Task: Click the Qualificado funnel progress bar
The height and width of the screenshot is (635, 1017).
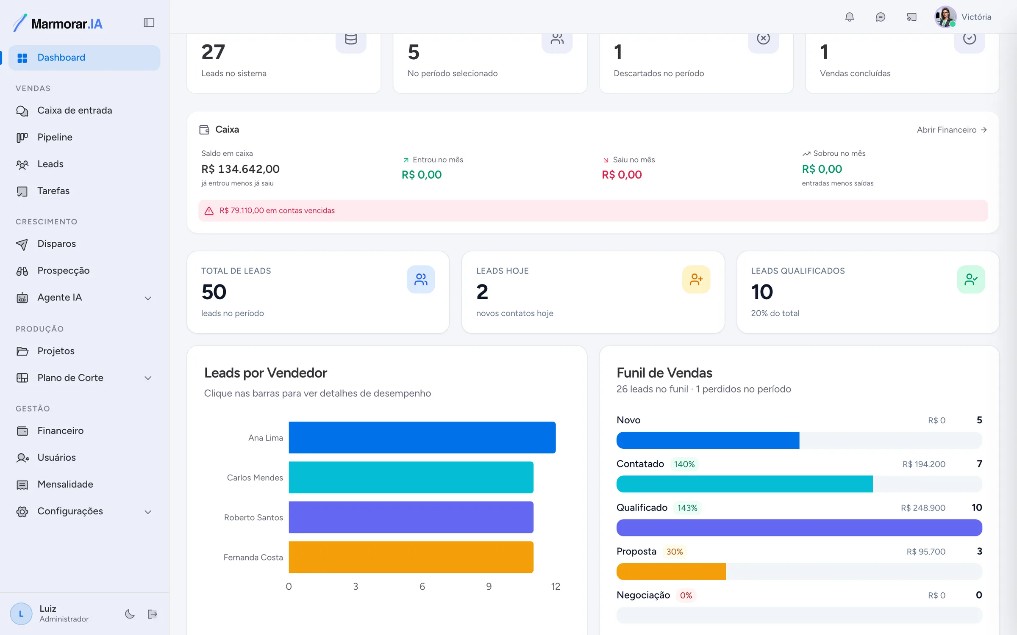Action: click(799, 527)
